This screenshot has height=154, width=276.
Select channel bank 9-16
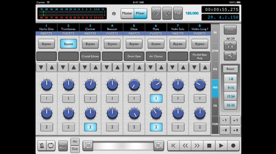pyautogui.click(x=231, y=88)
